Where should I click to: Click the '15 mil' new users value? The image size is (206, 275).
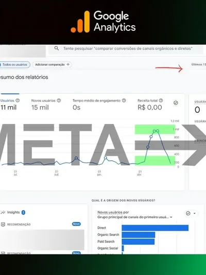coord(40,107)
